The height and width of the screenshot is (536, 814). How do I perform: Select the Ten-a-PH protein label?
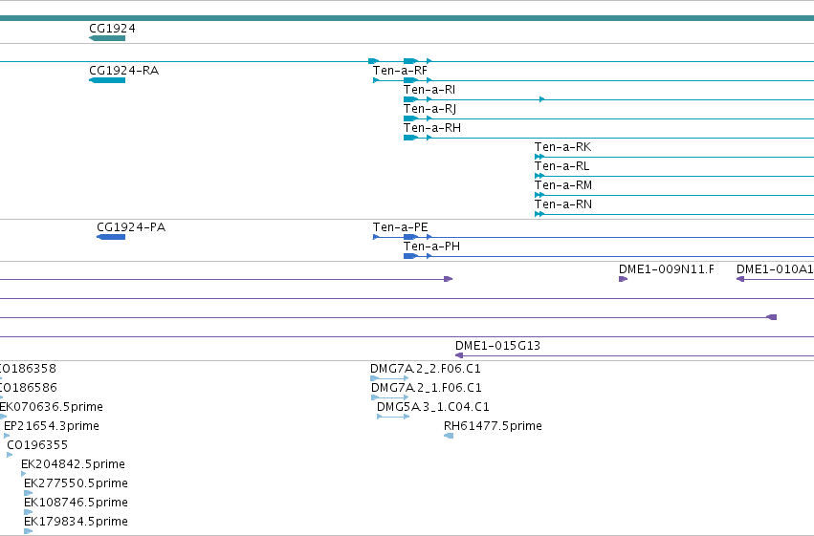click(x=432, y=247)
